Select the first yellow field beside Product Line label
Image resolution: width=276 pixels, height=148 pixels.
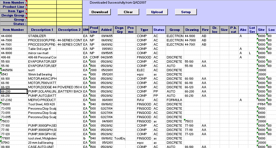[42, 7]
